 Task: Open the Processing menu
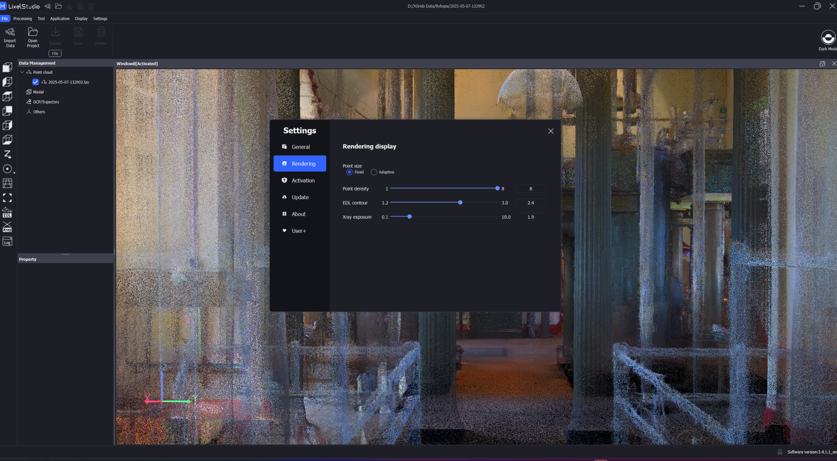[x=23, y=19]
